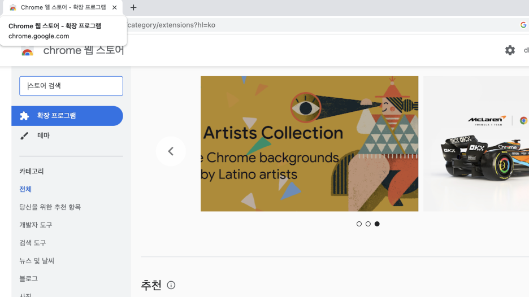This screenshot has height=297, width=529.
Task: Click the puzzle piece extensions icon
Action: pyautogui.click(x=24, y=116)
